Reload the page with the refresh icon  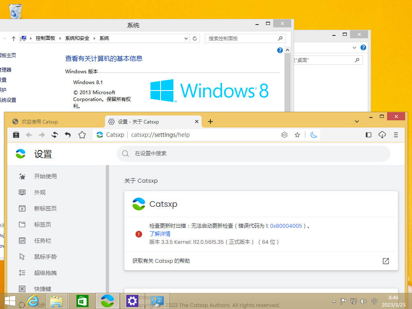point(55,135)
